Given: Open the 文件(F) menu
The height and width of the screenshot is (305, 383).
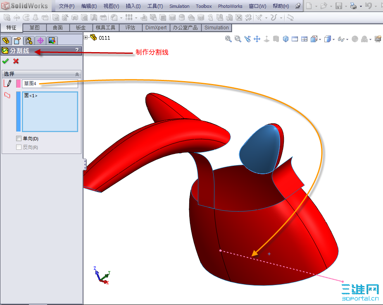Looking at the screenshot, I should tap(67, 6).
